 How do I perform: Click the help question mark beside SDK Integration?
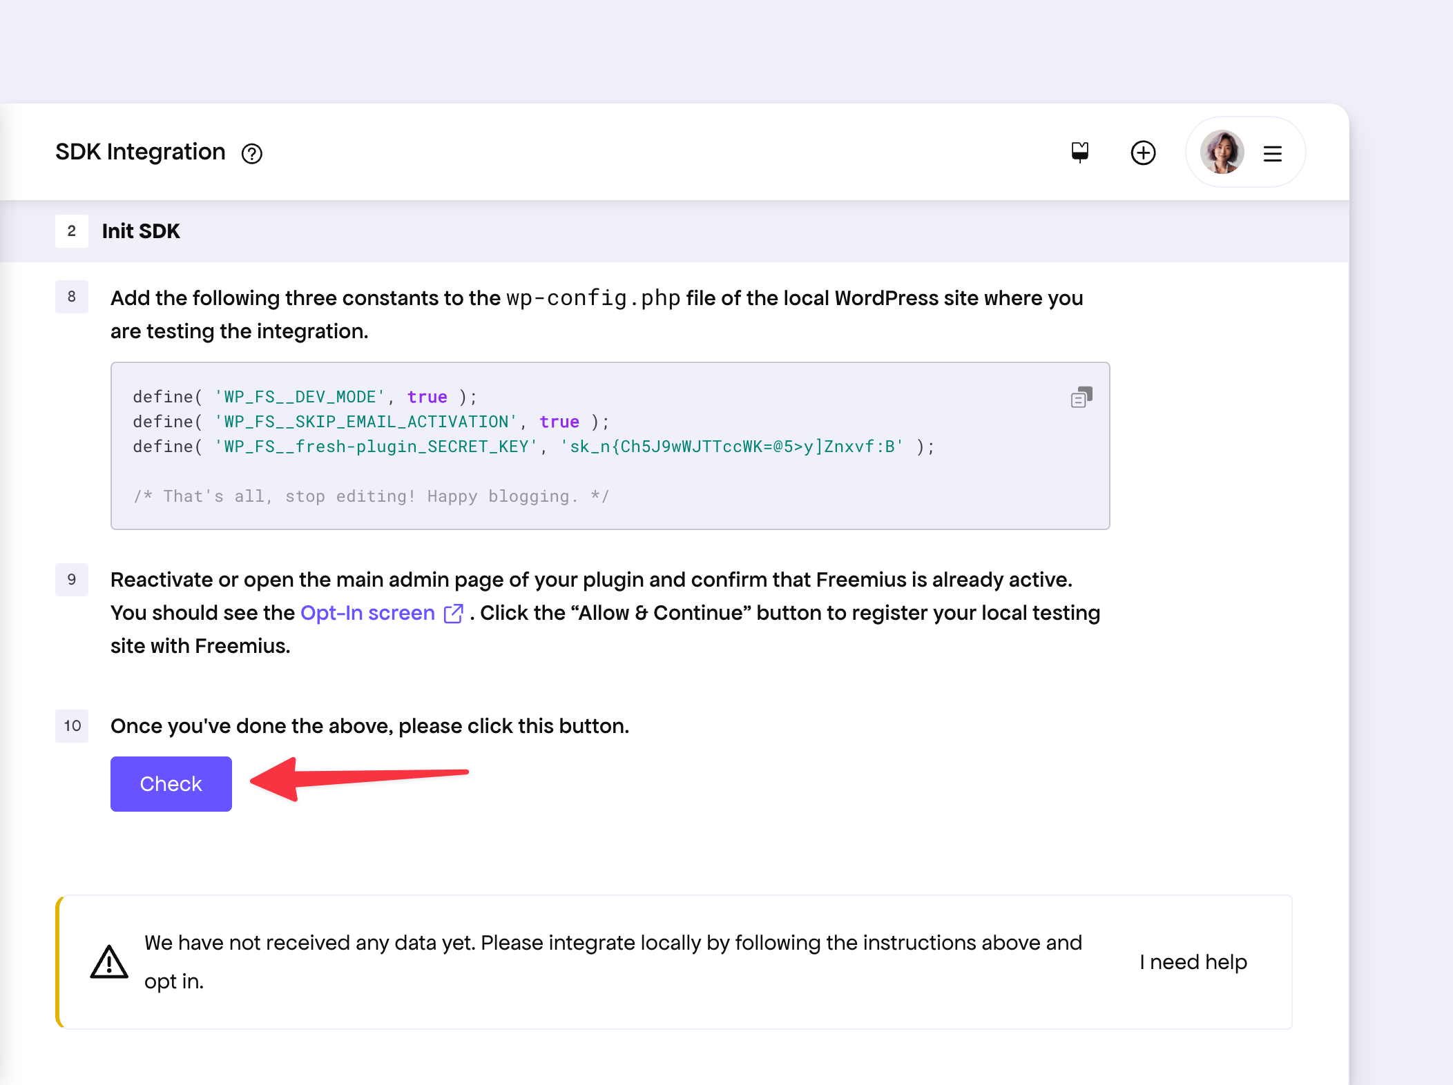252,153
